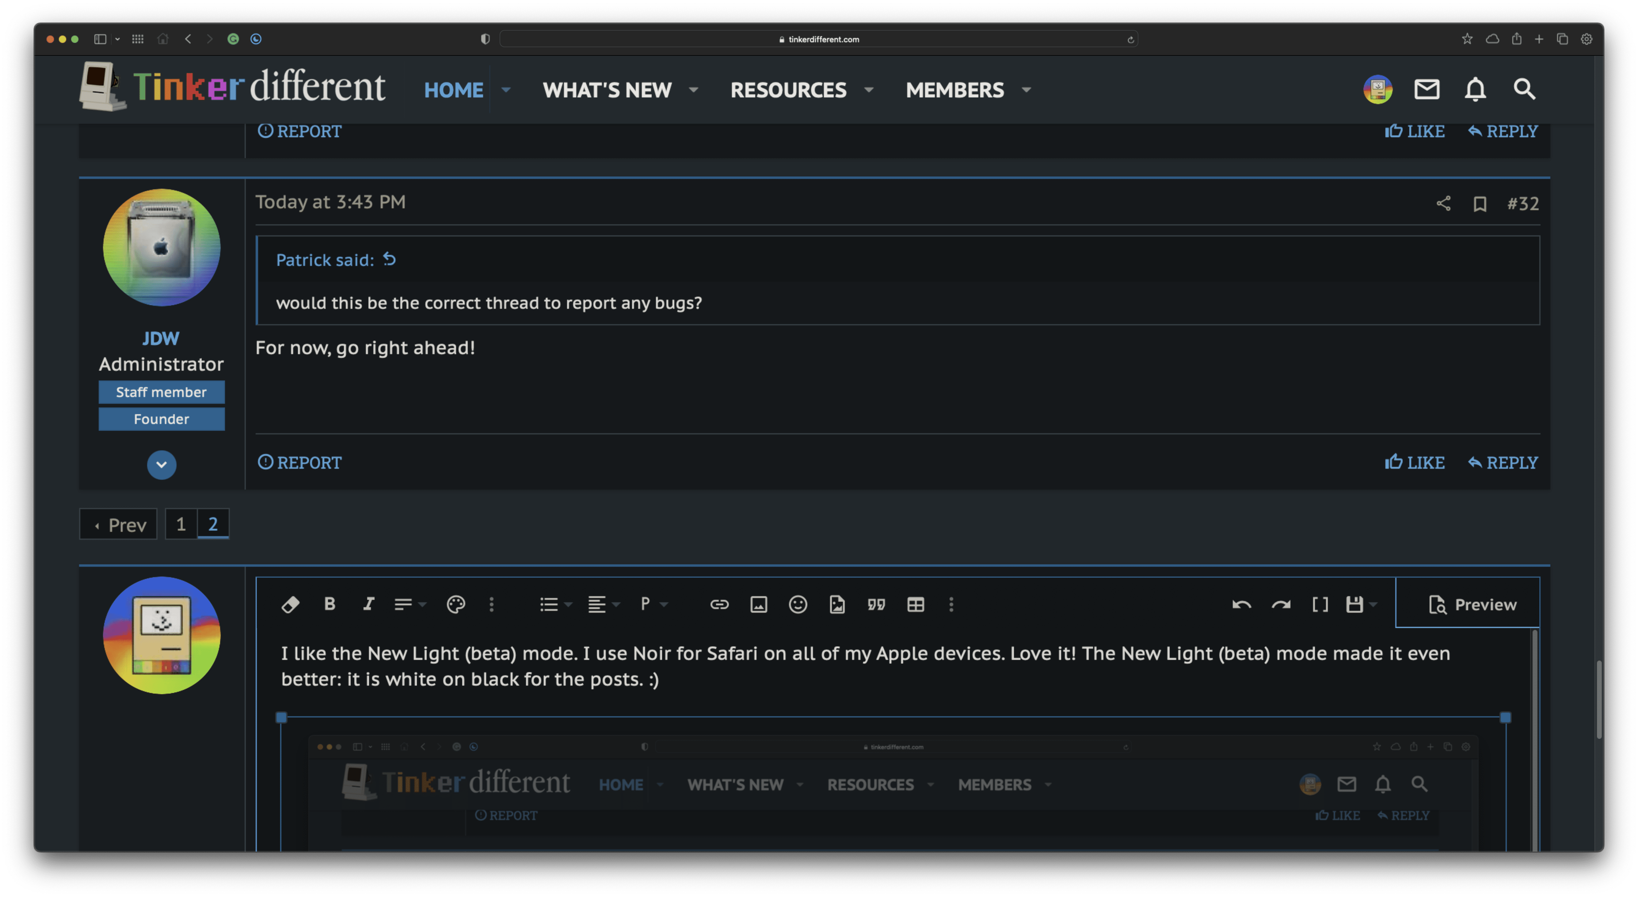Open the text color palette
The height and width of the screenshot is (897, 1638).
pyautogui.click(x=455, y=604)
